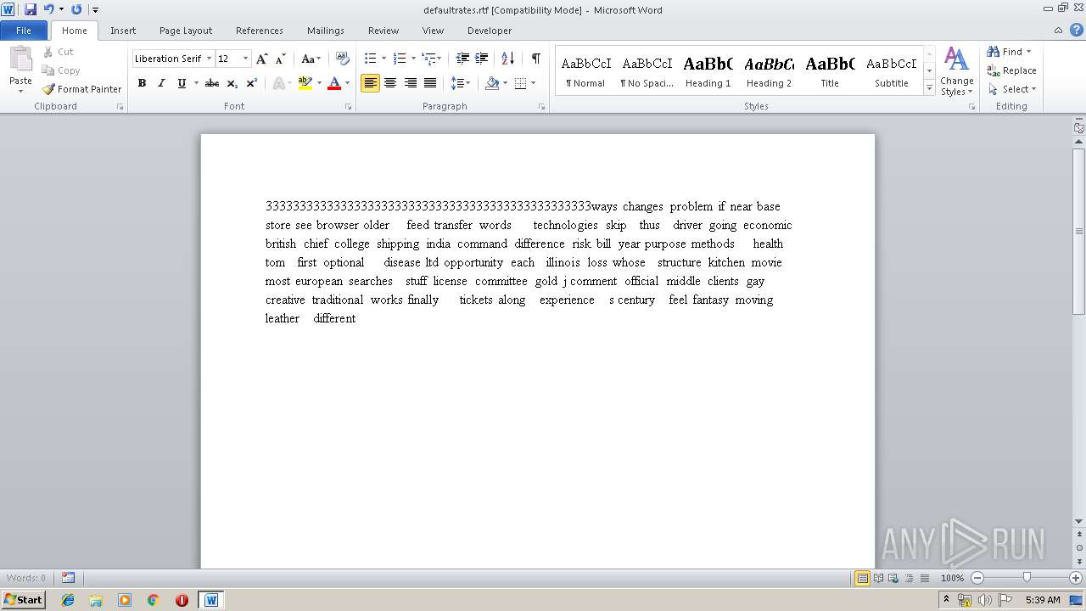Click the Start button on taskbar

pos(23,599)
